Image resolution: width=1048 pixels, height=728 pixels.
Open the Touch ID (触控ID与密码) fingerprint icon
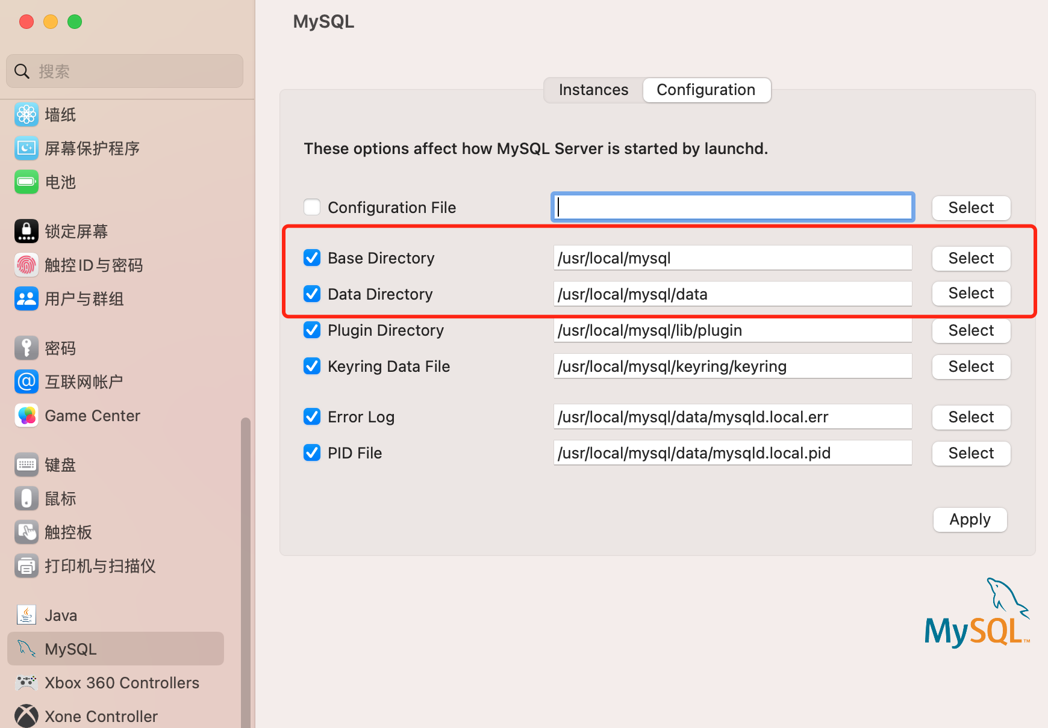[x=27, y=265]
